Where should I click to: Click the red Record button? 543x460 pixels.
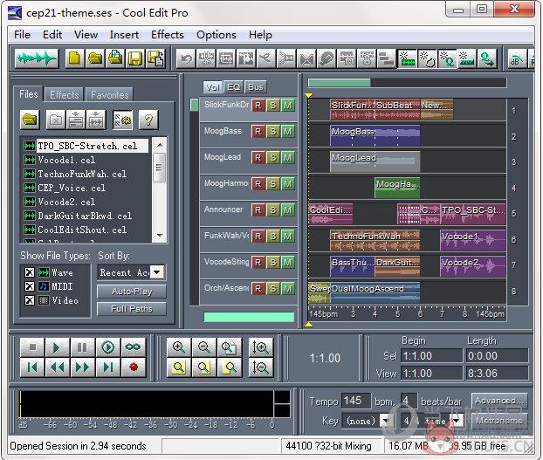click(133, 367)
